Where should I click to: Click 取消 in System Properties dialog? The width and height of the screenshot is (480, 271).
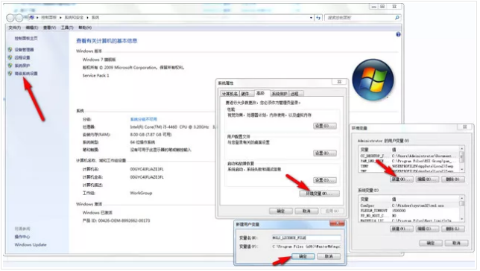coord(306,211)
